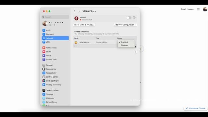Open VPN settings in sidebar
The image size is (208, 117).
[x=55, y=42]
